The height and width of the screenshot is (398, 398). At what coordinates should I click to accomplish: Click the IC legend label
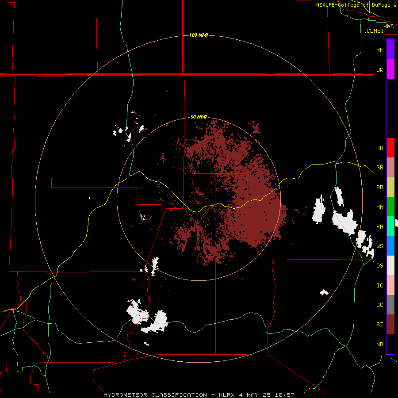click(x=379, y=285)
